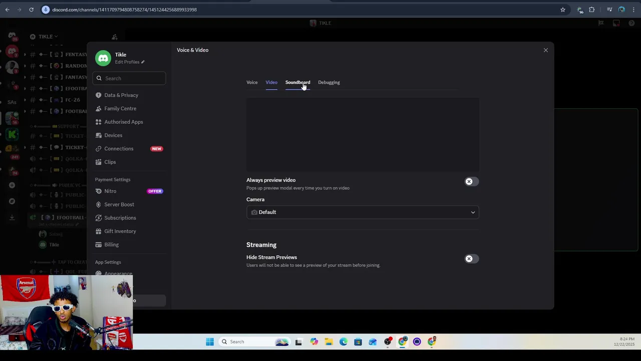641x361 pixels.
Task: Click Edit Profiles under Tikle
Action: [x=127, y=62]
